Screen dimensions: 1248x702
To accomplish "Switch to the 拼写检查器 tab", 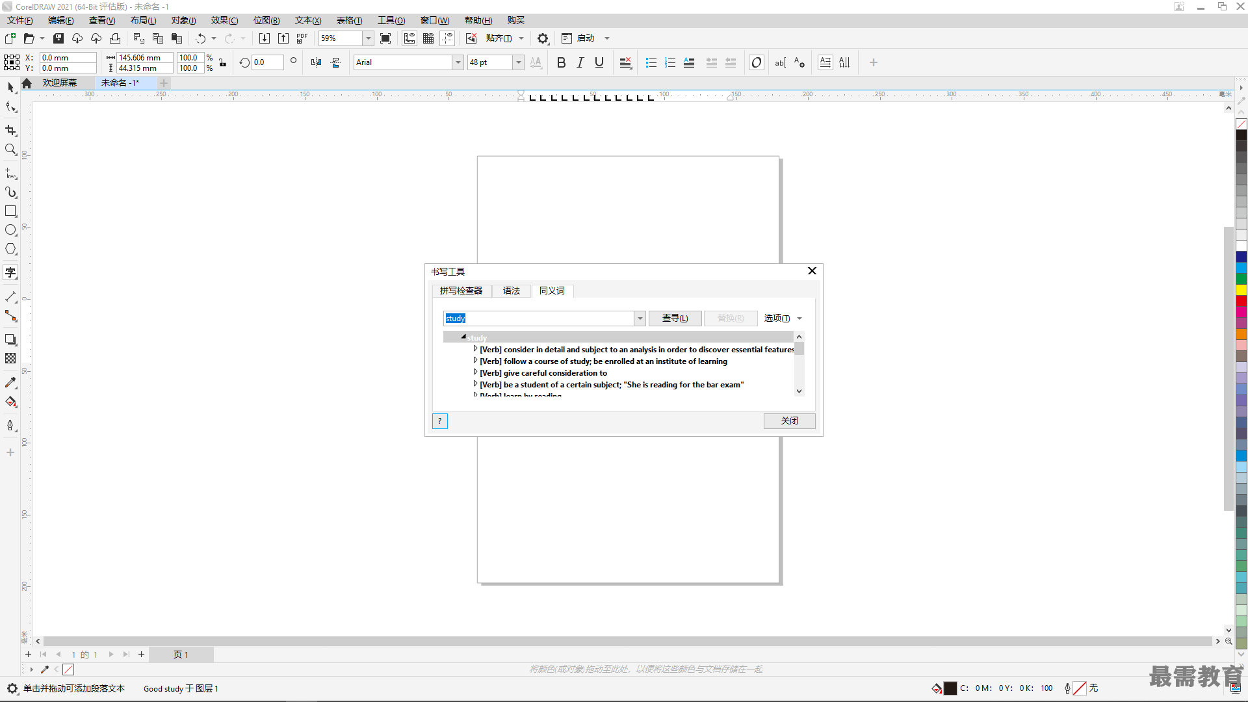I will click(461, 291).
